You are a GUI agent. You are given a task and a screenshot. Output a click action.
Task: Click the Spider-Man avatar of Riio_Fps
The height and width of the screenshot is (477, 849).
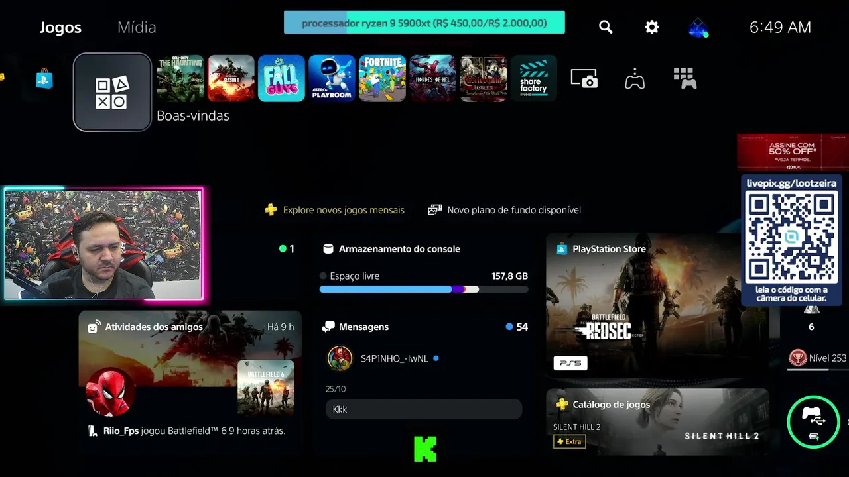tap(110, 392)
